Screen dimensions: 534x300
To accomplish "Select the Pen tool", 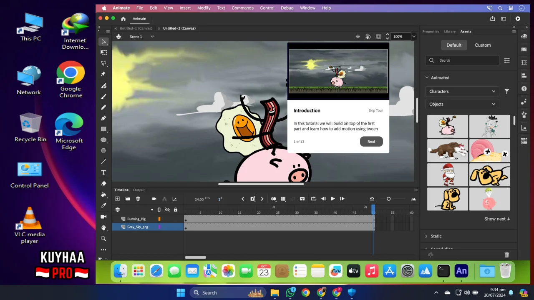I will pyautogui.click(x=103, y=118).
